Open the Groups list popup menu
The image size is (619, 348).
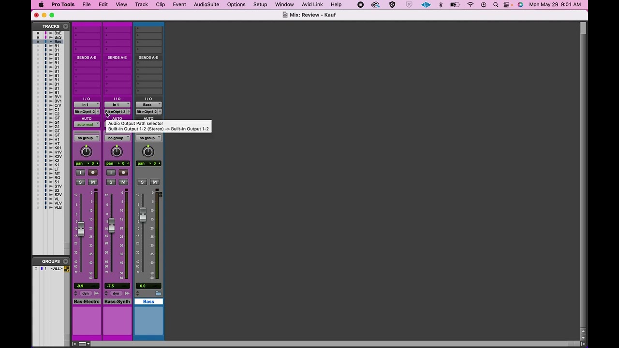coord(65,261)
